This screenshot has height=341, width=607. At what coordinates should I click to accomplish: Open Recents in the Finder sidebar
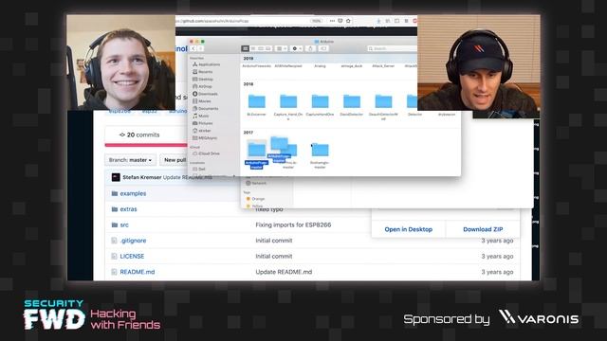(203, 72)
